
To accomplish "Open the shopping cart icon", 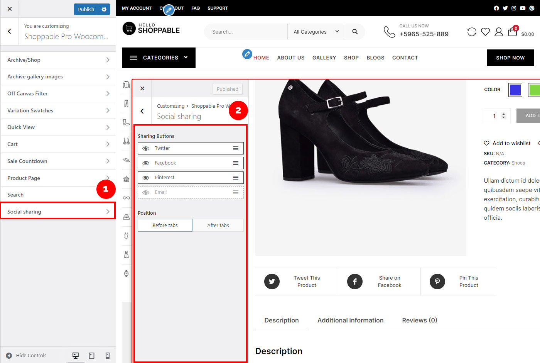I will pyautogui.click(x=513, y=32).
